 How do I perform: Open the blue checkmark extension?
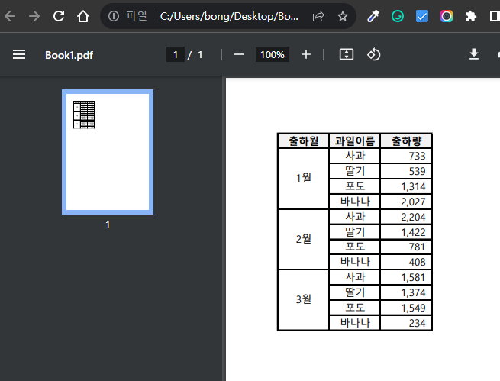(x=422, y=16)
